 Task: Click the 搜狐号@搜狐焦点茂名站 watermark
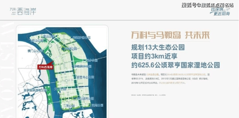207,5
